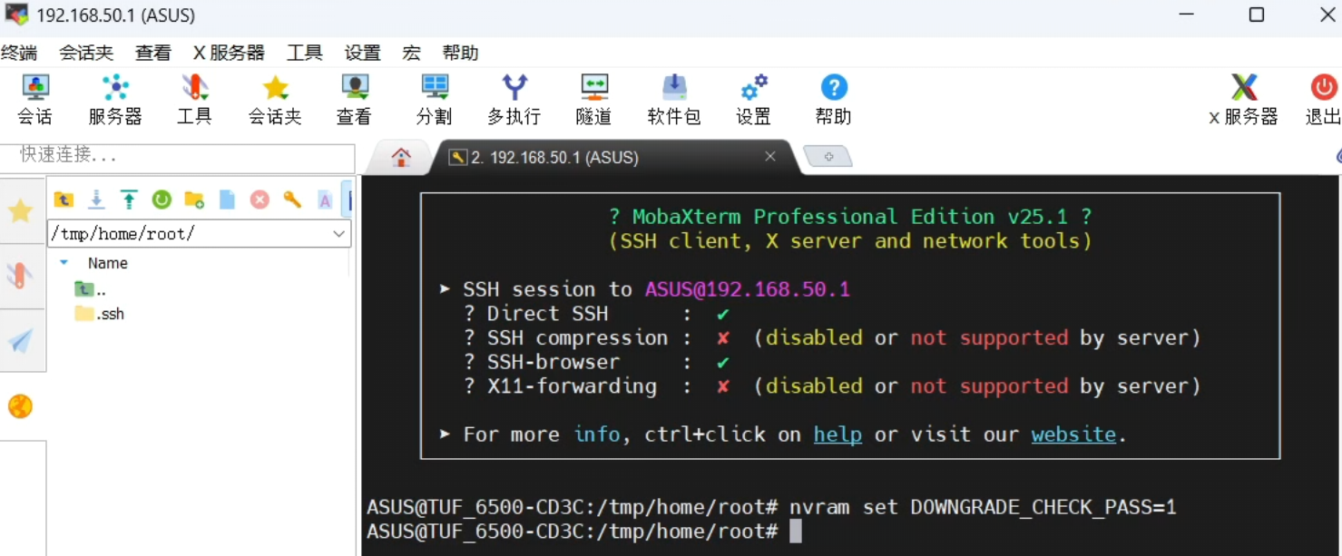Expand the /tmp/home/root/ path dropdown
Viewport: 1342px width, 556px height.
tap(338, 234)
